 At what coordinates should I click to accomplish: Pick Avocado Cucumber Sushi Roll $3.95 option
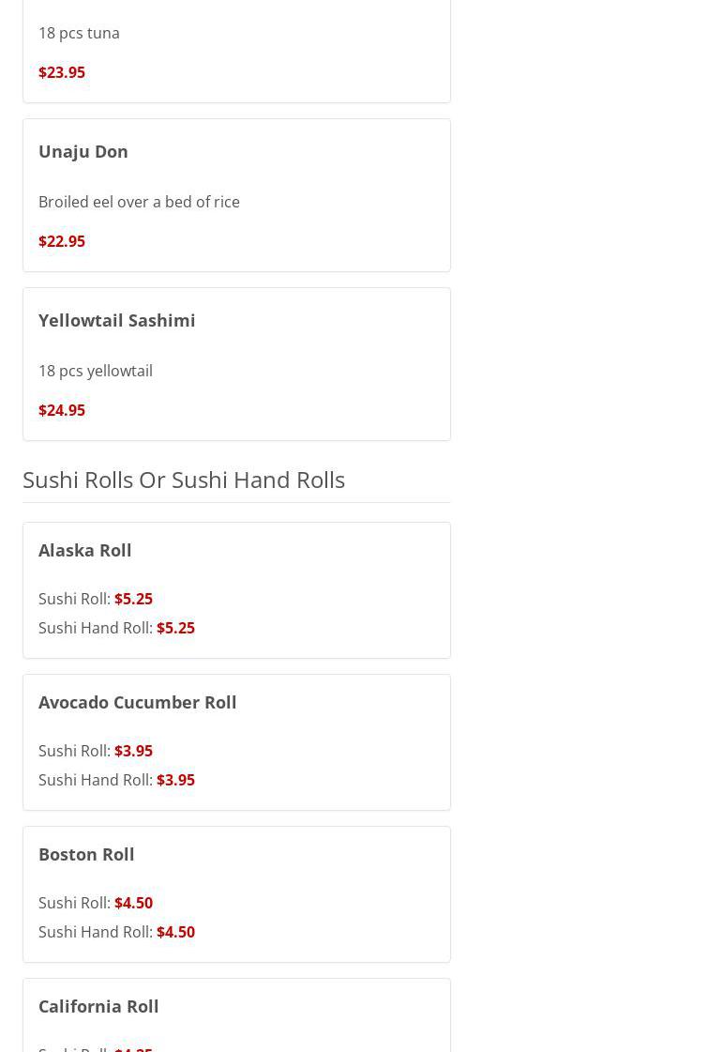click(x=133, y=751)
